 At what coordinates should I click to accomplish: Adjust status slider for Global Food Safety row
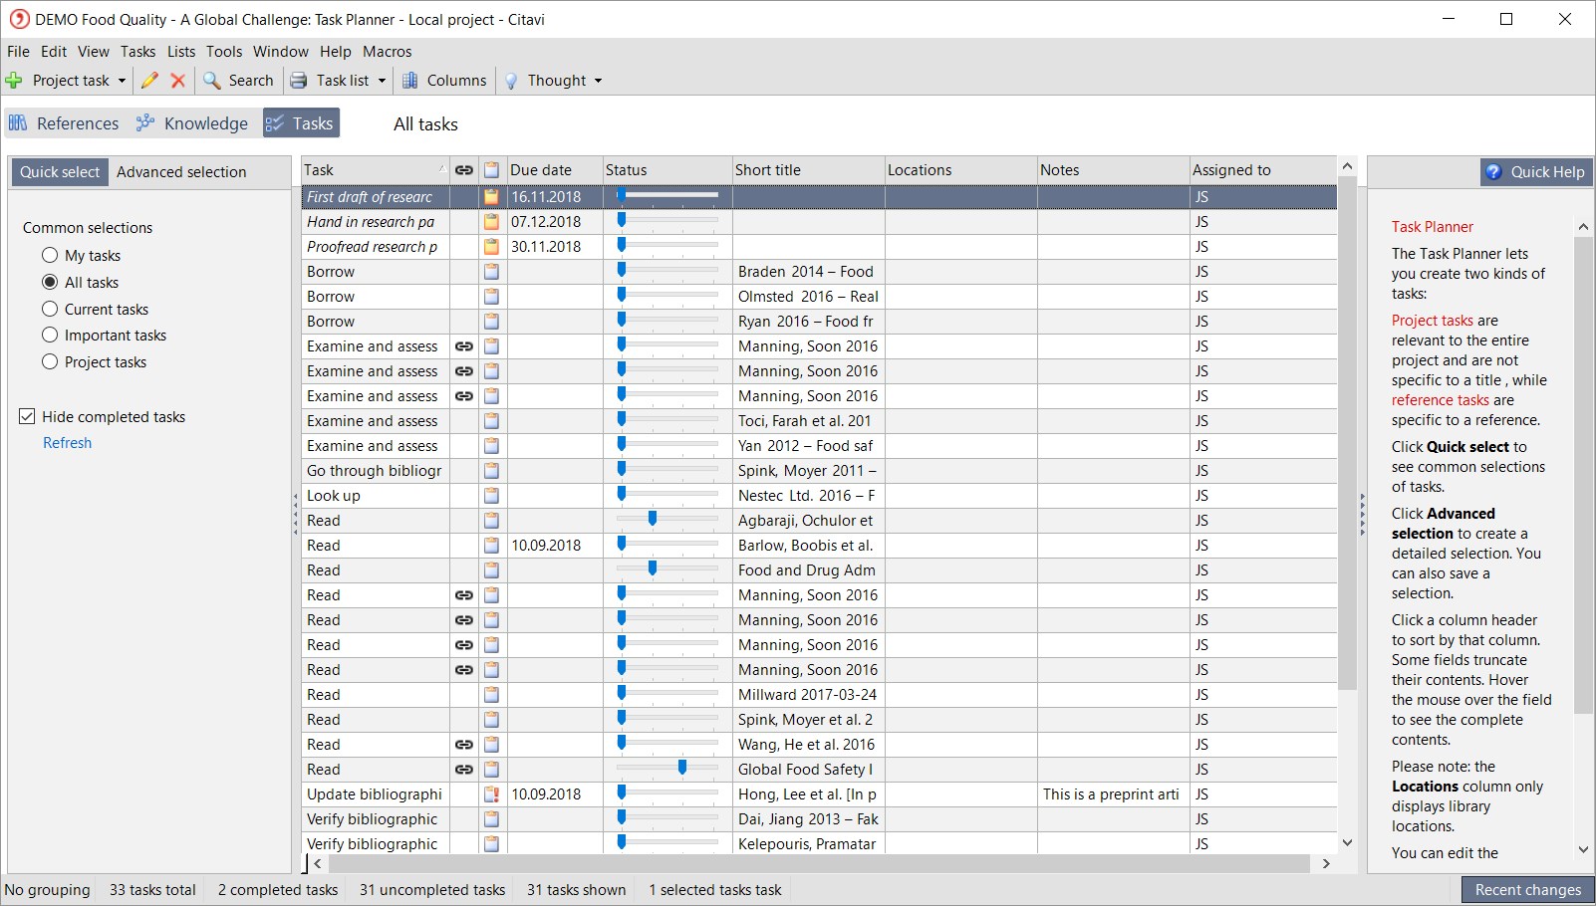[682, 768]
